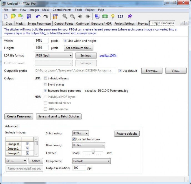
Task: Toggle Use default output prefix checkbox
Action: [120, 71]
